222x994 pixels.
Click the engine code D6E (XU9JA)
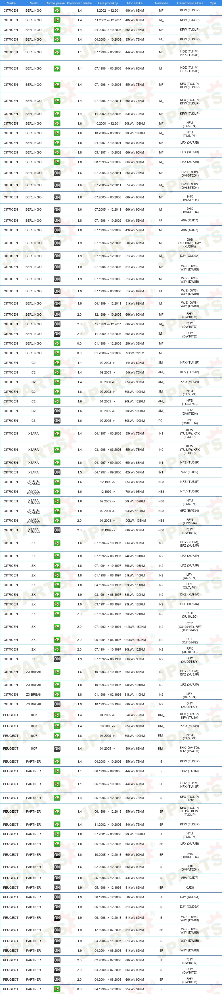click(190, 604)
